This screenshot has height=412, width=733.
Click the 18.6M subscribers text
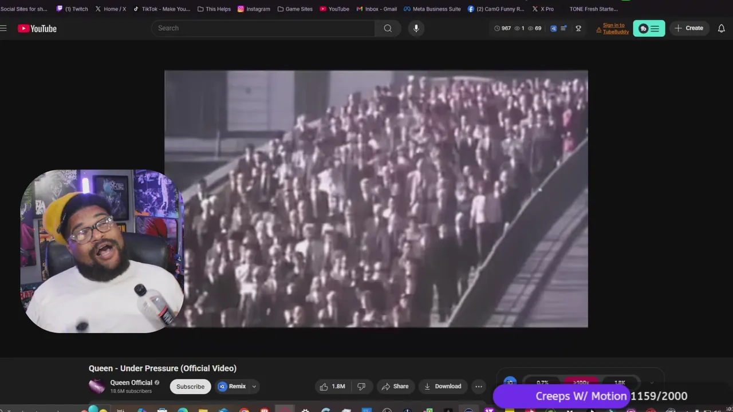point(131,391)
